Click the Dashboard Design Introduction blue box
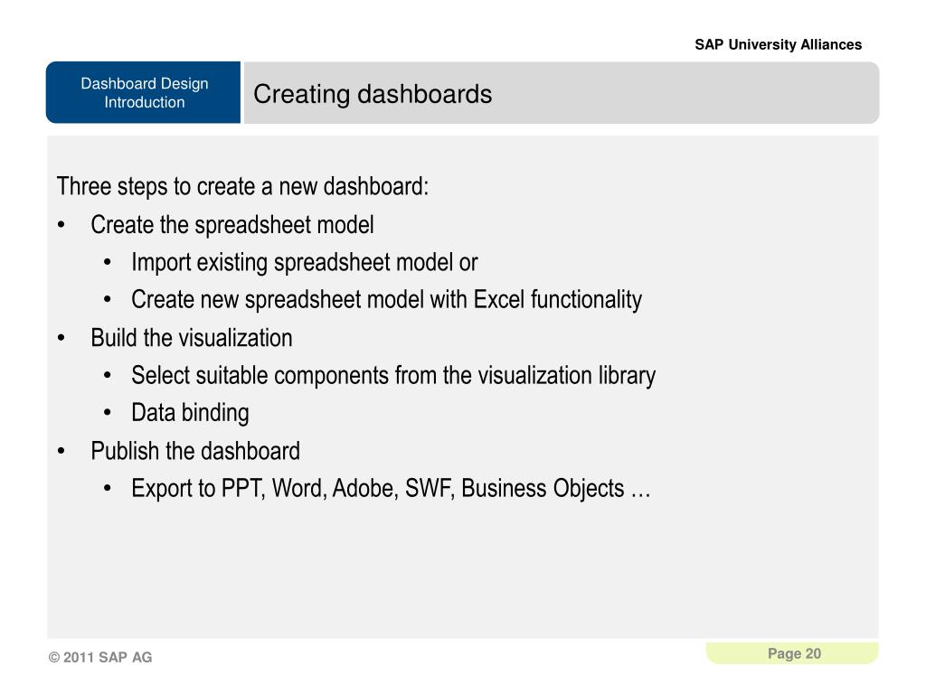926x694 pixels. pyautogui.click(x=144, y=93)
